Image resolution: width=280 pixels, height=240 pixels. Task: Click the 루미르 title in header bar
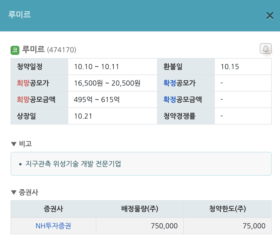point(19,15)
